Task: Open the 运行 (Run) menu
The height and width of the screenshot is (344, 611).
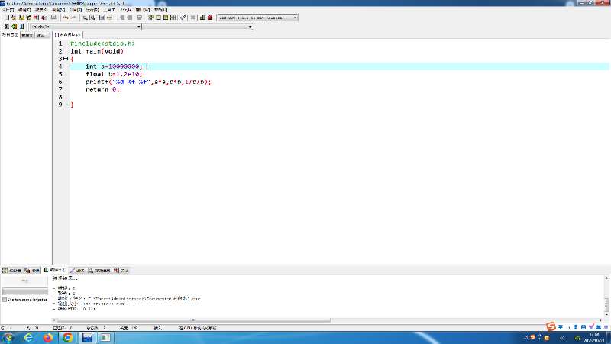Action: (92, 10)
